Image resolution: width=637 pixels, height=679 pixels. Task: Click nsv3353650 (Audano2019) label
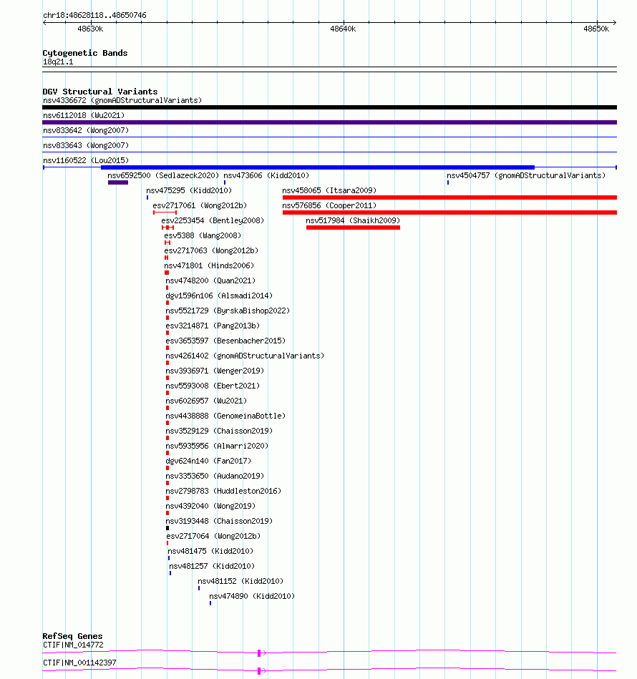pos(215,476)
